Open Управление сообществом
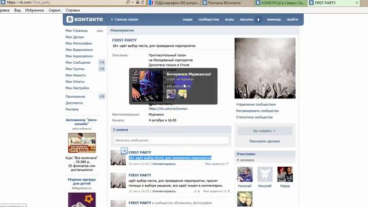 [256, 105]
